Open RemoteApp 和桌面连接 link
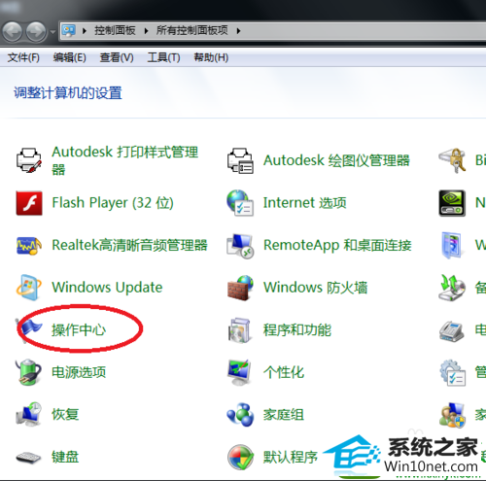The height and width of the screenshot is (481, 486). [x=337, y=245]
